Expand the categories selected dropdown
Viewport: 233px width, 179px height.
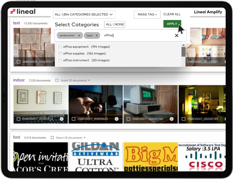coord(84,14)
